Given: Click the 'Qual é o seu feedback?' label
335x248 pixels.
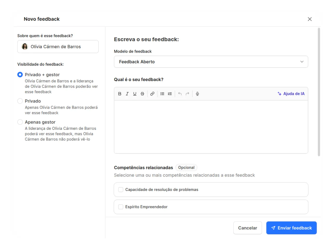Looking at the screenshot, I should [139, 79].
